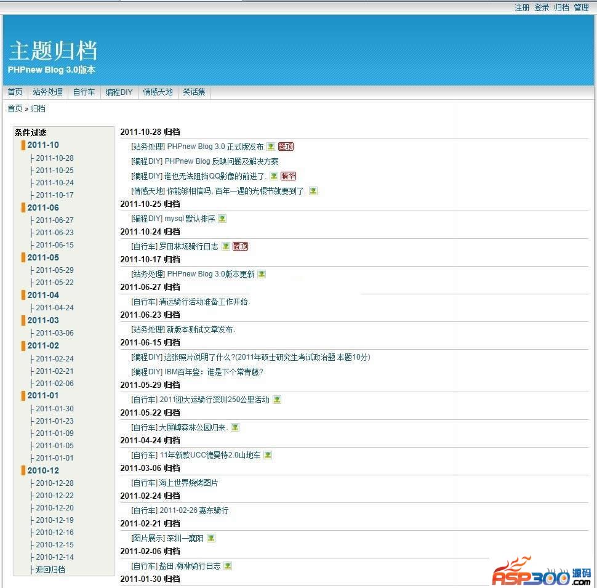Click image icon beside 深圳—襄阳
Image resolution: width=597 pixels, height=588 pixels.
[211, 539]
